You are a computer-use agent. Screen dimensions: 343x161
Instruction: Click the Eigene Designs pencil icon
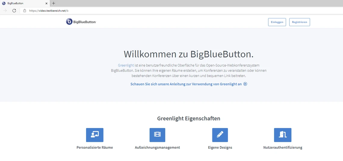[220, 135]
